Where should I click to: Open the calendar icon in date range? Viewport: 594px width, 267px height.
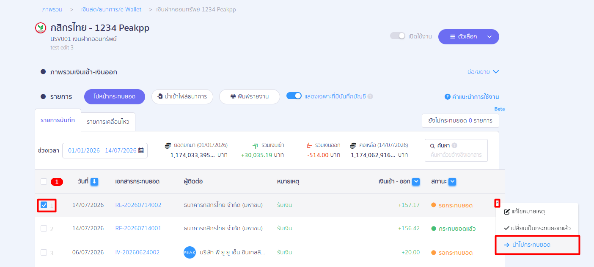point(141,150)
